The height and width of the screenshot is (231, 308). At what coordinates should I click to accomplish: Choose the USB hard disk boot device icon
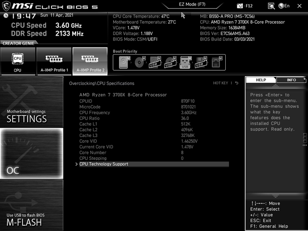(155, 62)
